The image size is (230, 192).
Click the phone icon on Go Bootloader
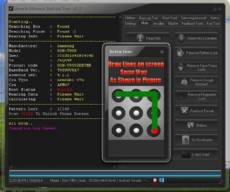185,140
